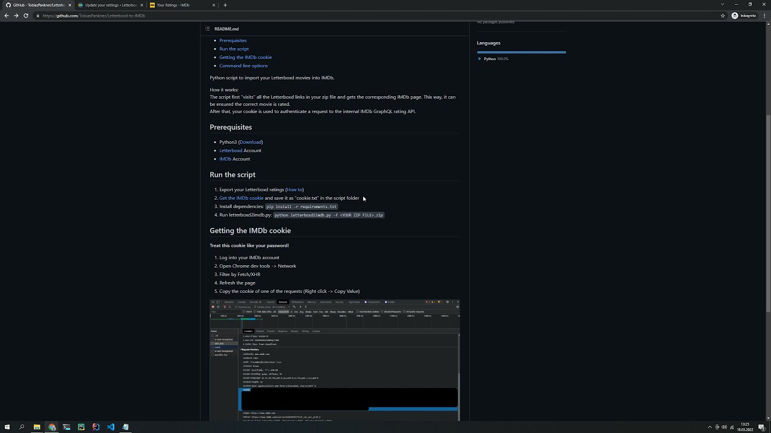View site security lock info
The width and height of the screenshot is (771, 433).
click(x=38, y=16)
